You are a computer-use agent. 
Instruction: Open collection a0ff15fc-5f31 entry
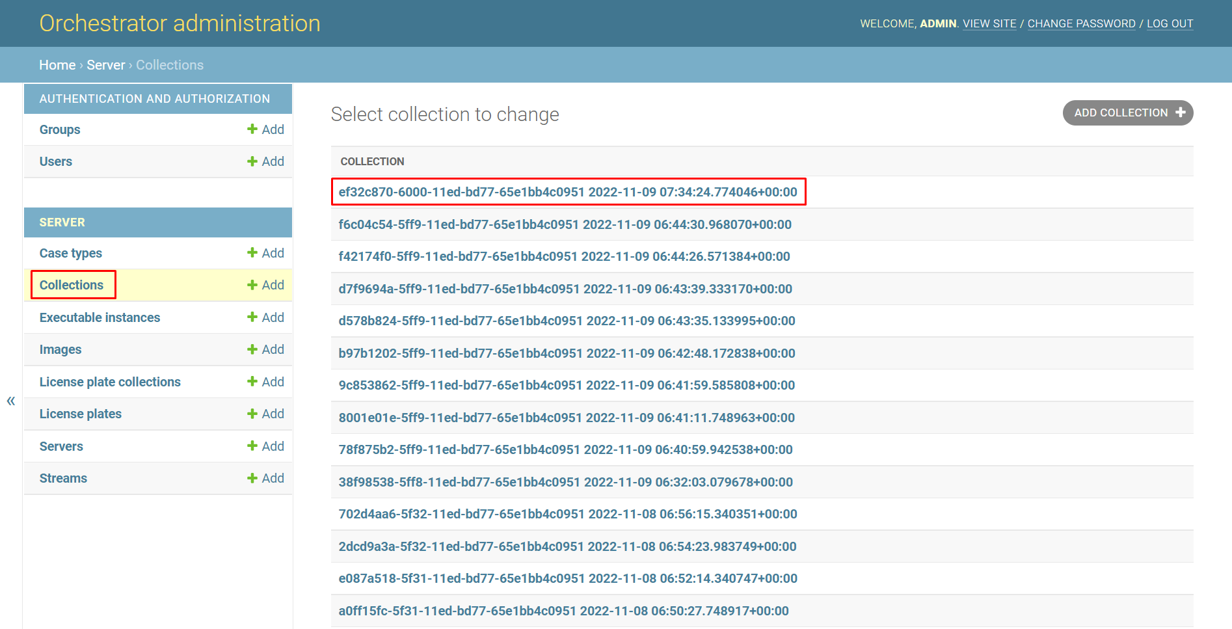coord(563,611)
